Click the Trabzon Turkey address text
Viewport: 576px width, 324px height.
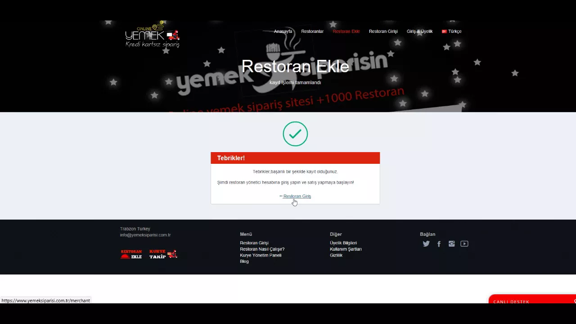click(135, 229)
